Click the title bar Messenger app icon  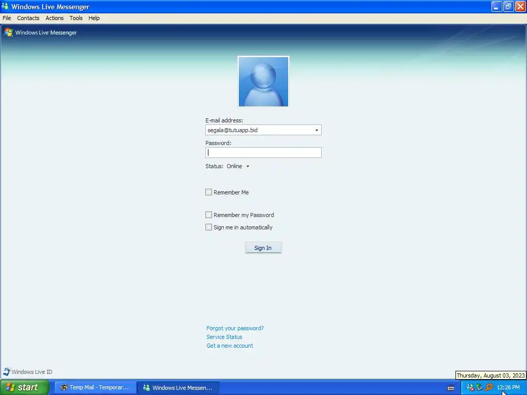coord(5,6)
